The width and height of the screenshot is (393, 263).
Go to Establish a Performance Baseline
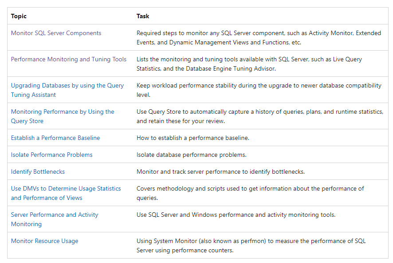(x=55, y=138)
